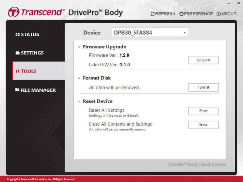Click the 'Reset All Settings' label
Viewport: 243px width, 182px height.
pos(107,110)
